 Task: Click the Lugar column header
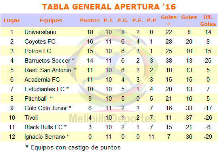click(11, 21)
